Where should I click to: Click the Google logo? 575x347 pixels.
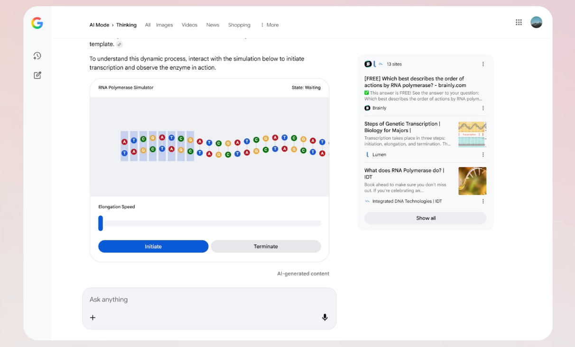tap(37, 23)
